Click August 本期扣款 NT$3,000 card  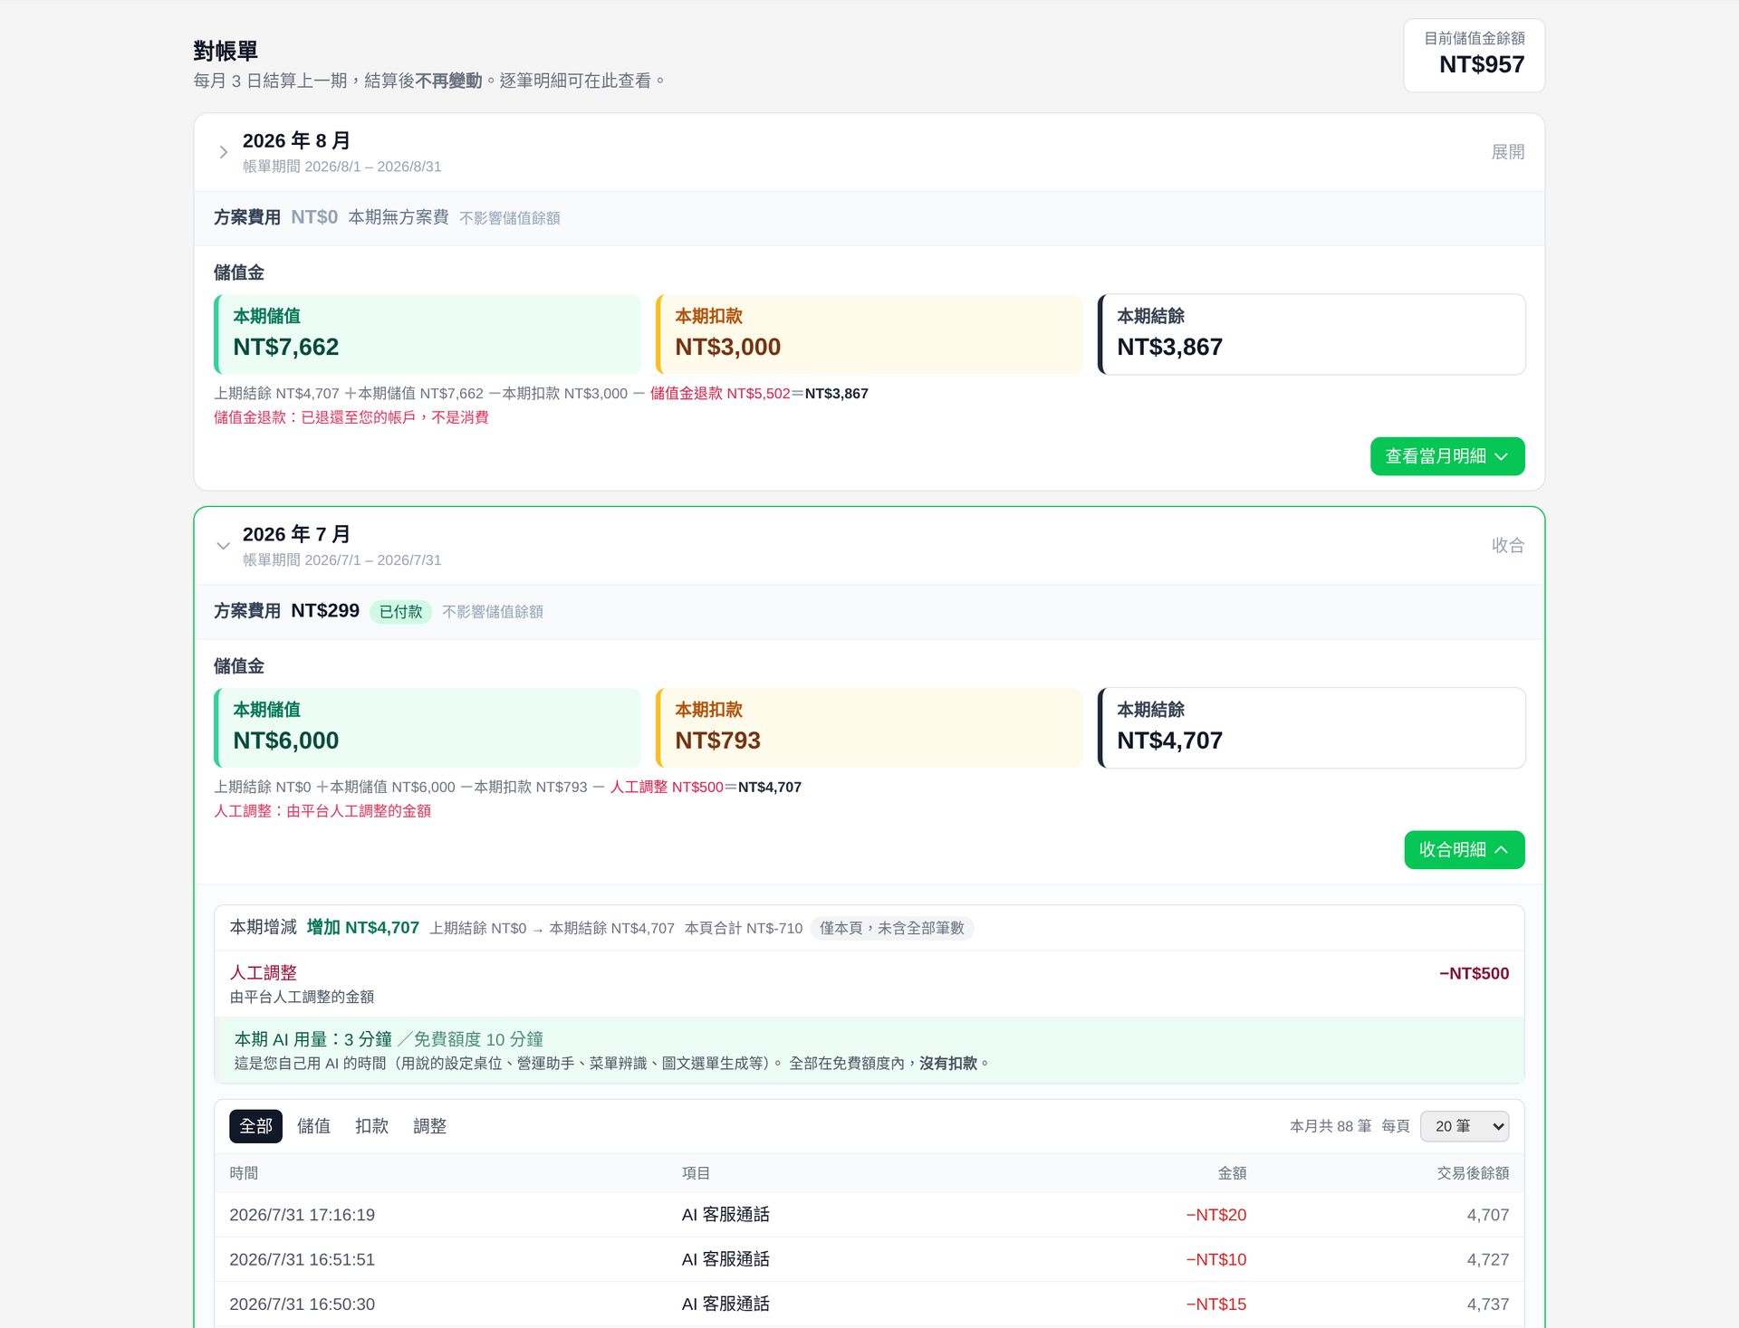(x=869, y=334)
